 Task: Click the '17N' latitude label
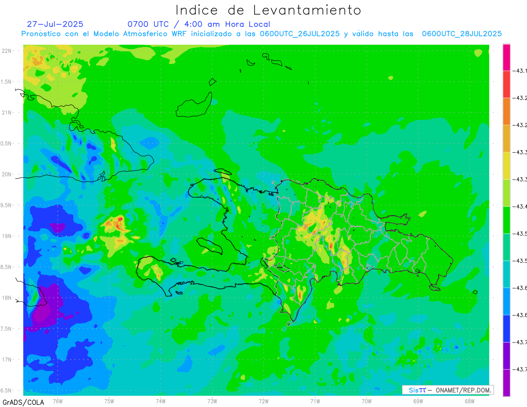pos(7,360)
